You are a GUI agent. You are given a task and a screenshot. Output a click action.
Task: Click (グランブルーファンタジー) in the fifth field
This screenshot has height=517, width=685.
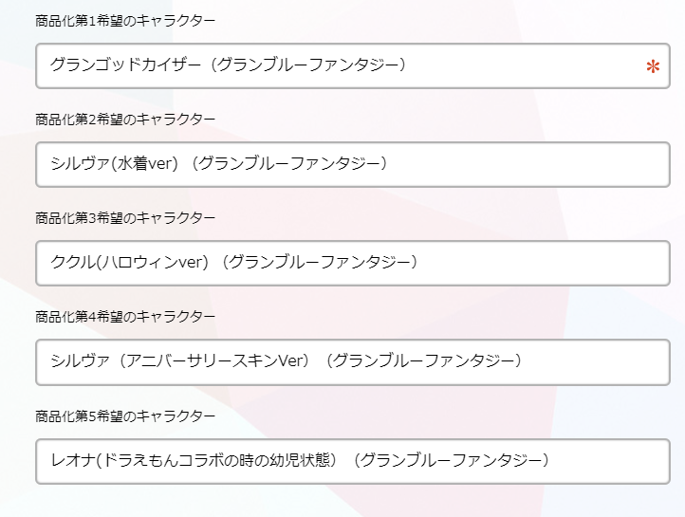pyautogui.click(x=450, y=460)
